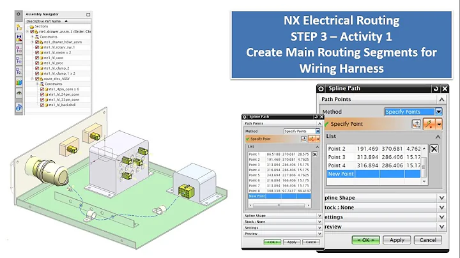Collapse List section in large Spline Path
This screenshot has width=460, height=258.
pos(438,137)
